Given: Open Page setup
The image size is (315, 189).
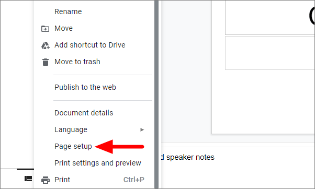Looking at the screenshot, I should point(73,146).
